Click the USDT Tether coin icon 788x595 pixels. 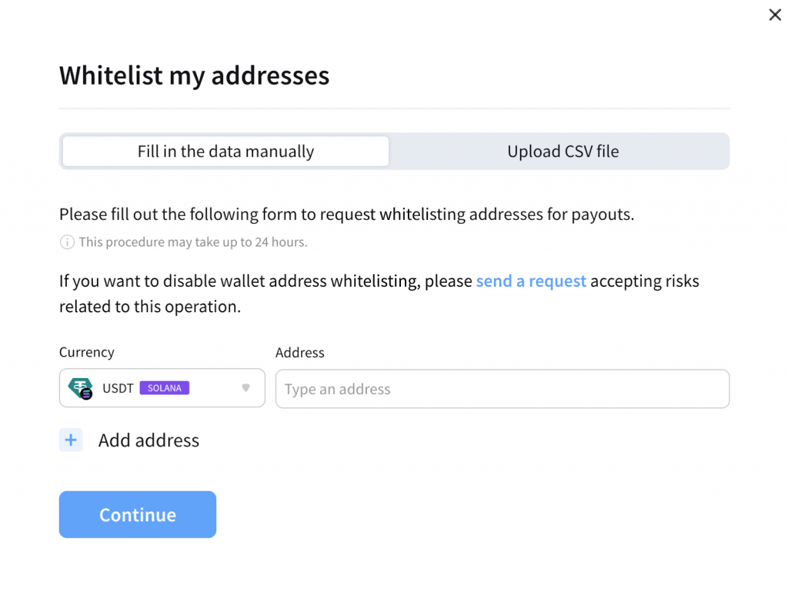click(x=80, y=388)
